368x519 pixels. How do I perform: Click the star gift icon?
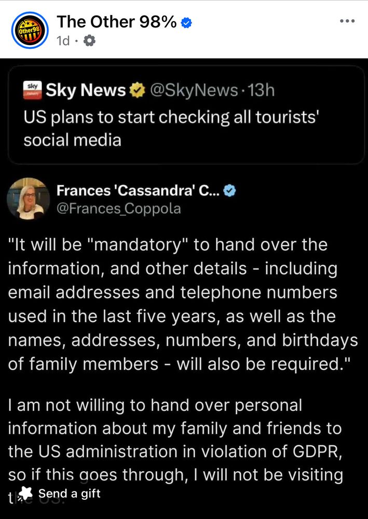(x=25, y=493)
